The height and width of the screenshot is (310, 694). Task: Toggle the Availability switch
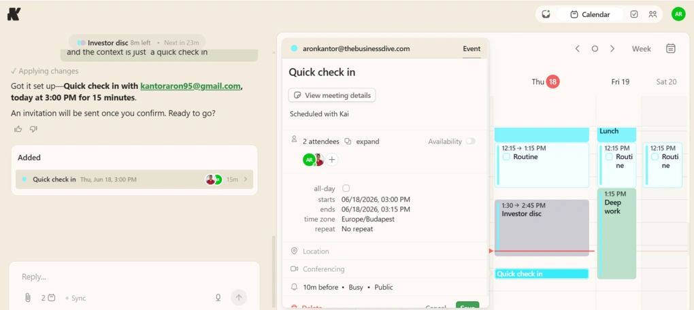pos(470,141)
